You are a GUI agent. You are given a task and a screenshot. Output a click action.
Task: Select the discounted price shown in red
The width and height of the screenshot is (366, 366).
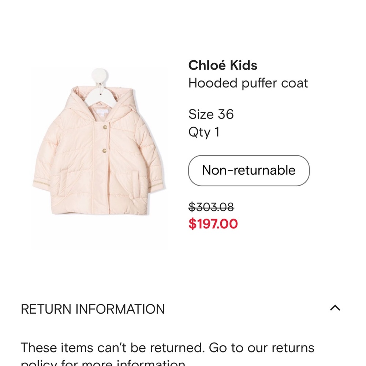click(213, 224)
